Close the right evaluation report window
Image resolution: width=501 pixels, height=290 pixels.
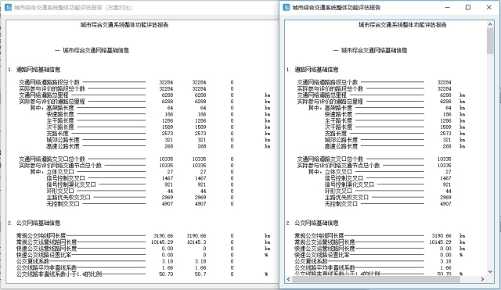point(488,8)
